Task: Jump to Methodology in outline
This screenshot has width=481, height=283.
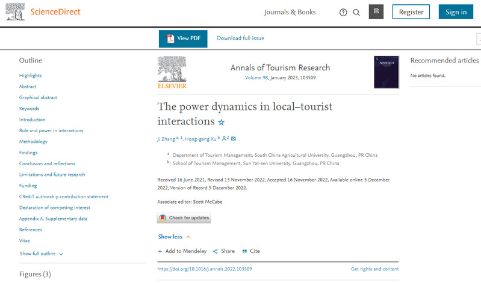Action: coord(33,142)
